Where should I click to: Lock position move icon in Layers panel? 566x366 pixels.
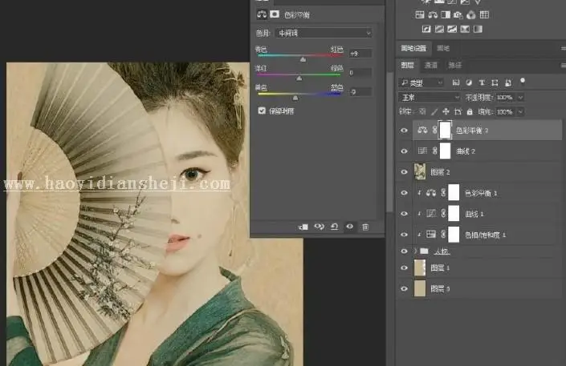pyautogui.click(x=446, y=111)
